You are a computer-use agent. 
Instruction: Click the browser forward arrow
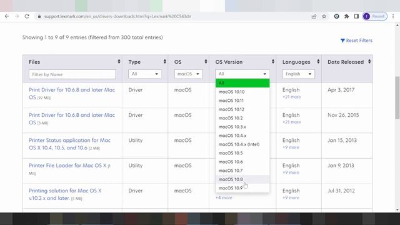(17, 16)
